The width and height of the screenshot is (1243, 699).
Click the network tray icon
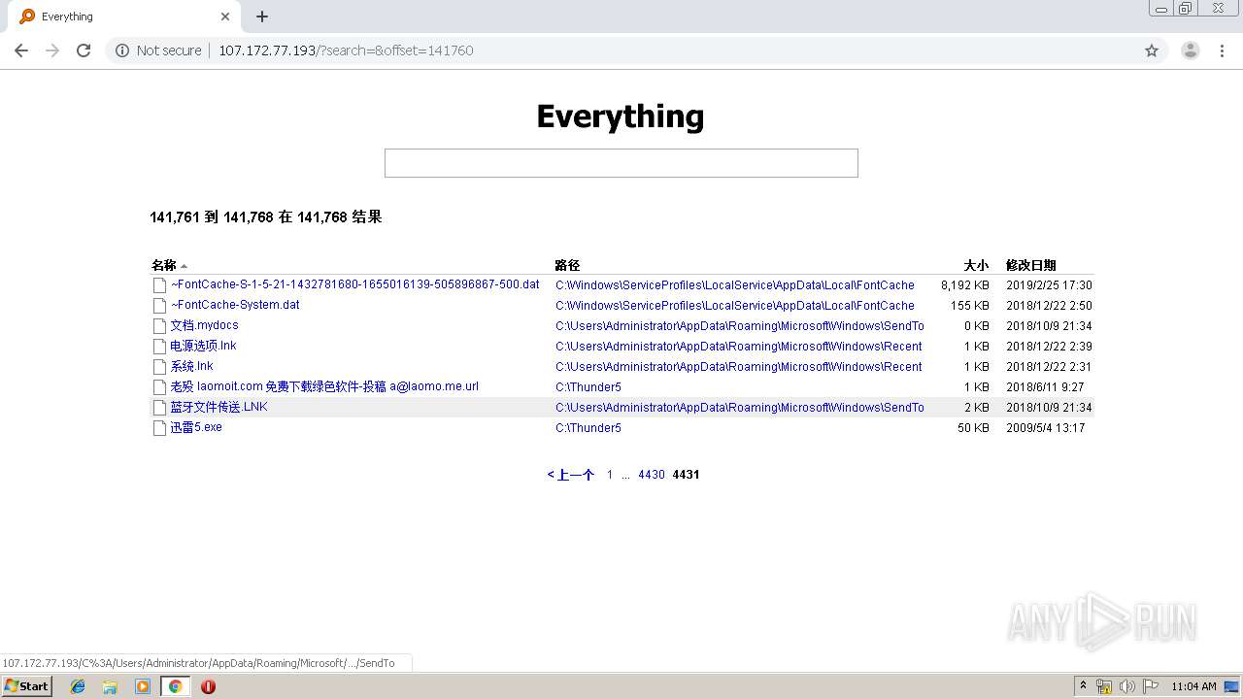(1104, 686)
